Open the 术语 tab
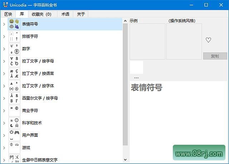The image size is (229, 164). [65, 14]
